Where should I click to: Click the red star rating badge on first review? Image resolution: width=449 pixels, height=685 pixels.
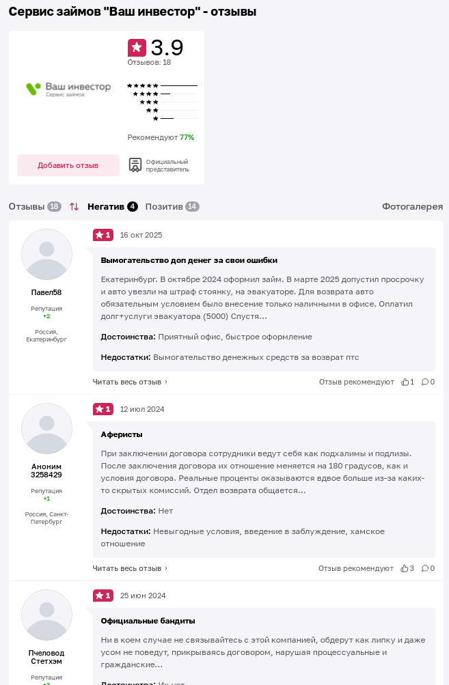coord(103,234)
